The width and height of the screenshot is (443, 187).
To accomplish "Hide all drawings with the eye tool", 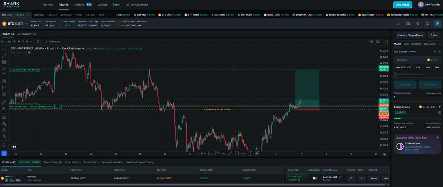I will (4, 136).
